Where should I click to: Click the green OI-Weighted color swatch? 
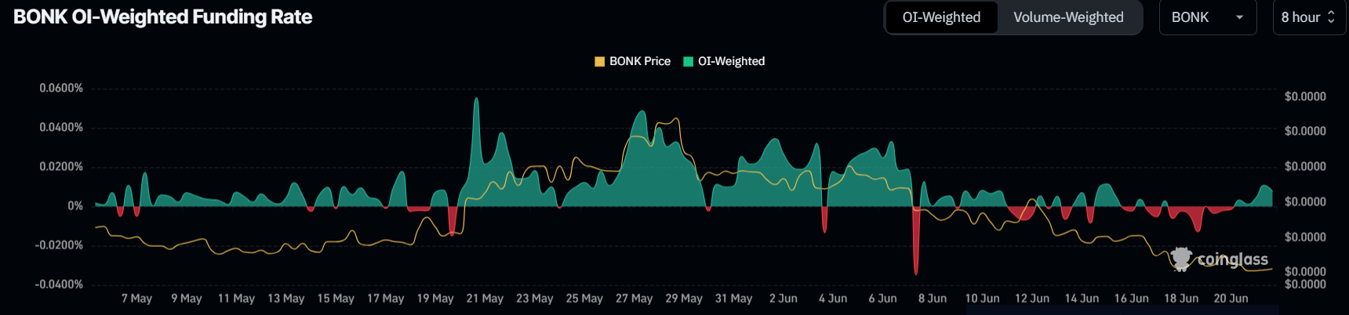(x=689, y=61)
